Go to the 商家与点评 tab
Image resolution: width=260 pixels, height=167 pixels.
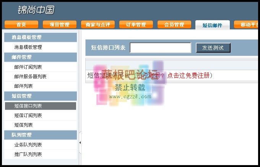pos(98,25)
